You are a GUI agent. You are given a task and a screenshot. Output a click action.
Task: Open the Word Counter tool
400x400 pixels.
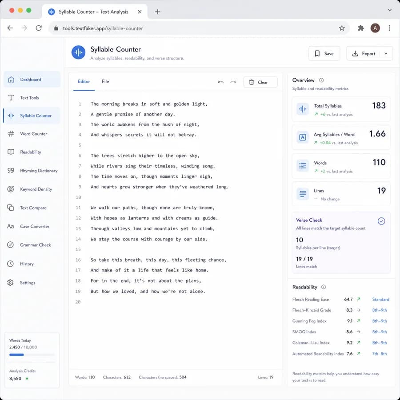click(x=32, y=134)
